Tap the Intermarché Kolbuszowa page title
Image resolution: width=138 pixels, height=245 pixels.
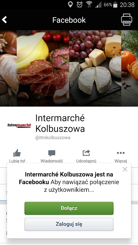(x=60, y=123)
